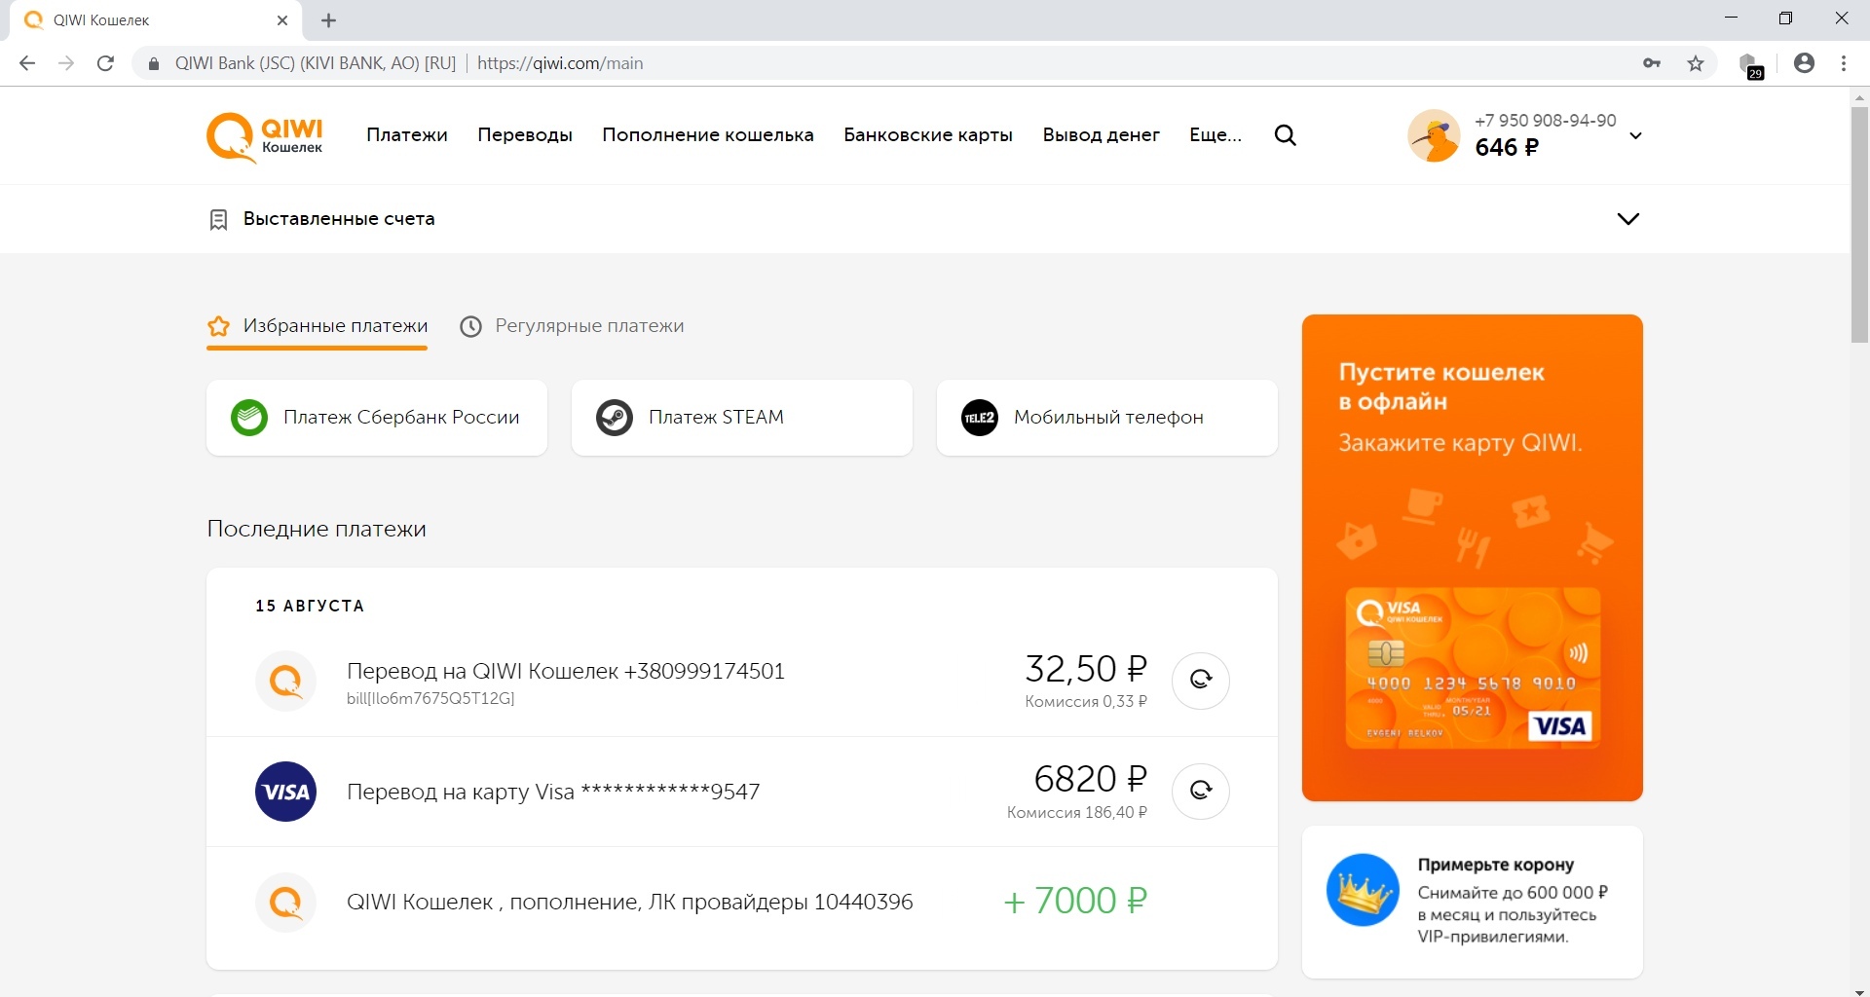Screen dimensions: 1870x997
Task: Open Платеж Сбербанк России favorite
Action: [377, 418]
